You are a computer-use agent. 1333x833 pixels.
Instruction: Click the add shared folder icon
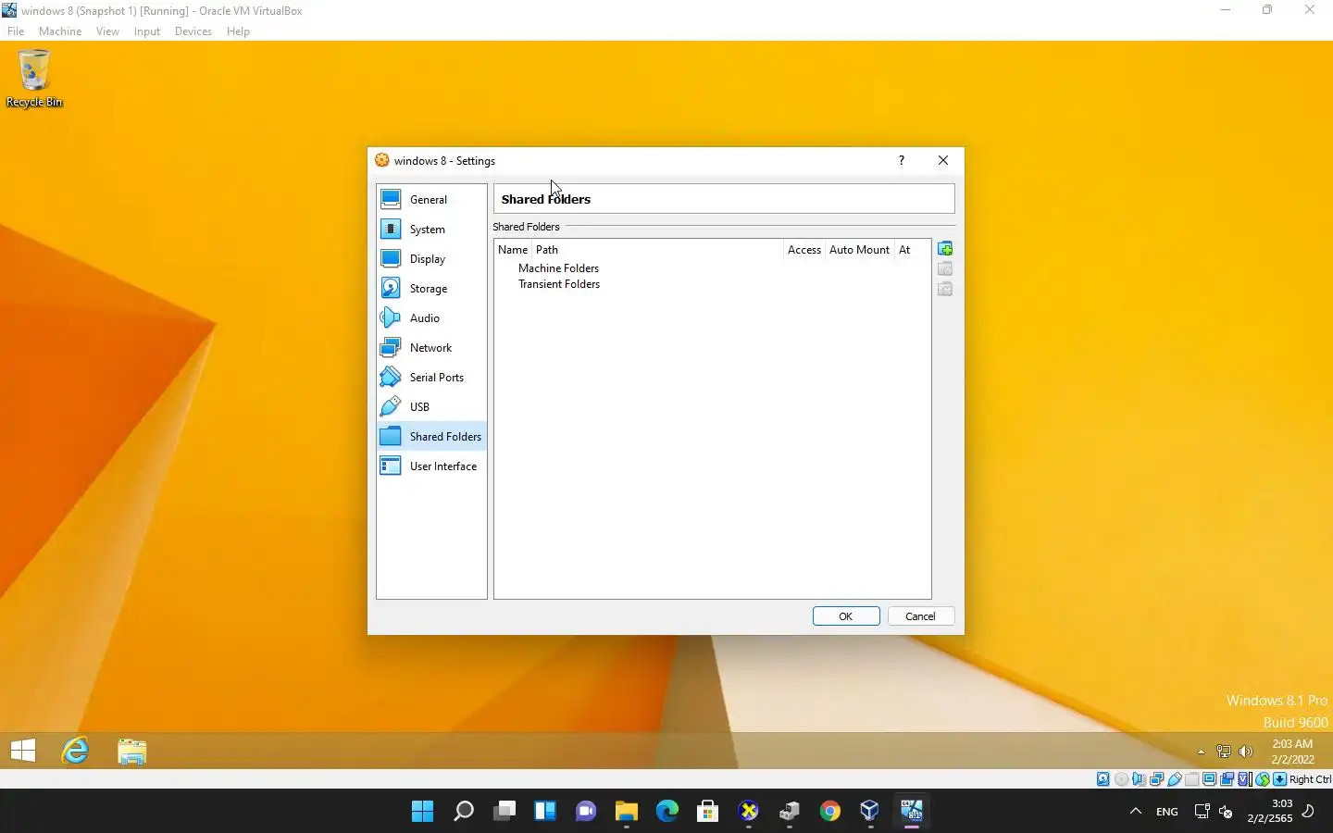(x=945, y=249)
